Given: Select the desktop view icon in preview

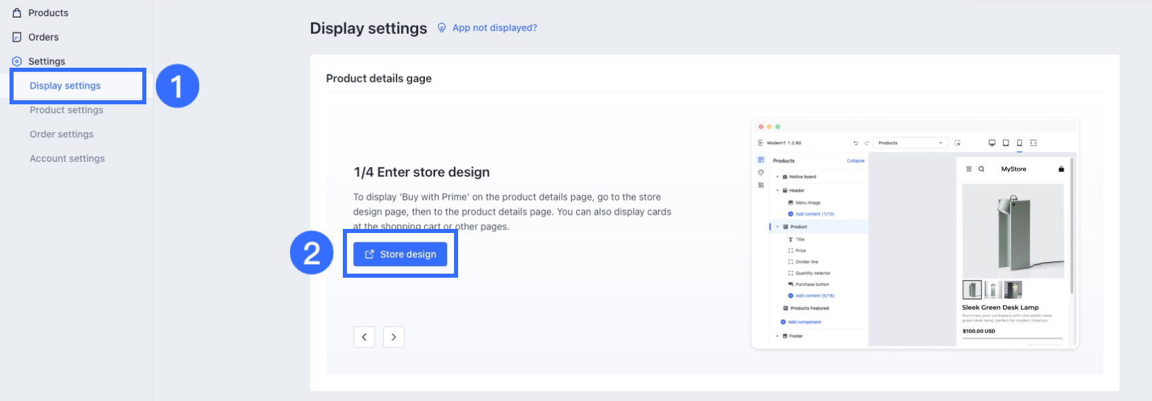Looking at the screenshot, I should click(x=992, y=143).
